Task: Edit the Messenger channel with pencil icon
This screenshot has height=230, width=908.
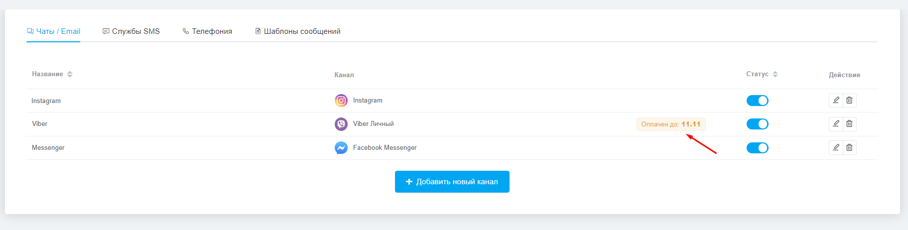Action: point(836,147)
